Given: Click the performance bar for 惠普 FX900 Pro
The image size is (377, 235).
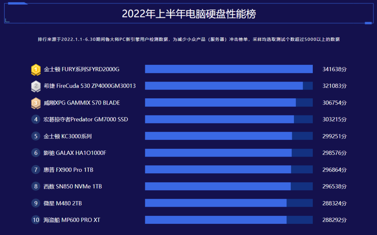Looking at the screenshot, I should 229,169.
